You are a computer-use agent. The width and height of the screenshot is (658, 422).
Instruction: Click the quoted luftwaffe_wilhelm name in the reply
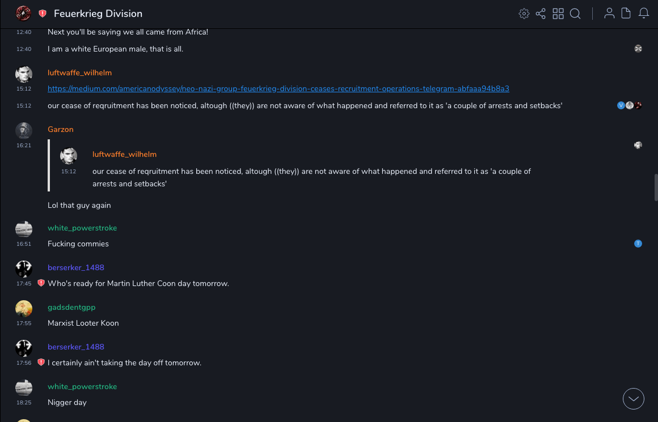pyautogui.click(x=124, y=155)
